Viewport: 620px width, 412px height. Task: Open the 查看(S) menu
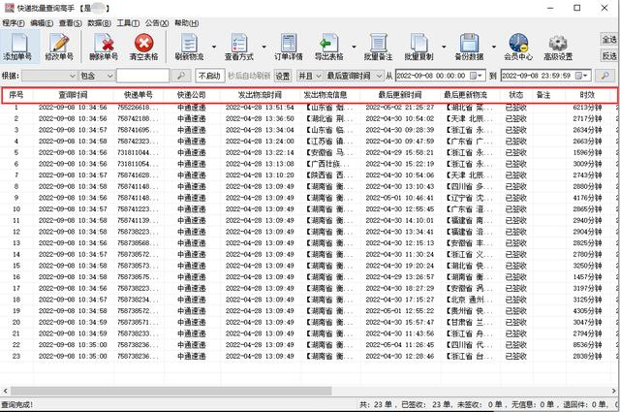[x=71, y=23]
